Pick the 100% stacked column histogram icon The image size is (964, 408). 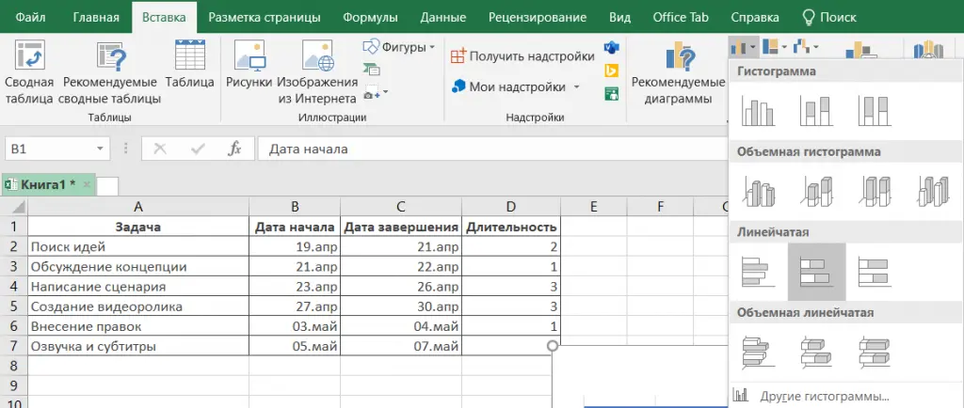coord(874,112)
